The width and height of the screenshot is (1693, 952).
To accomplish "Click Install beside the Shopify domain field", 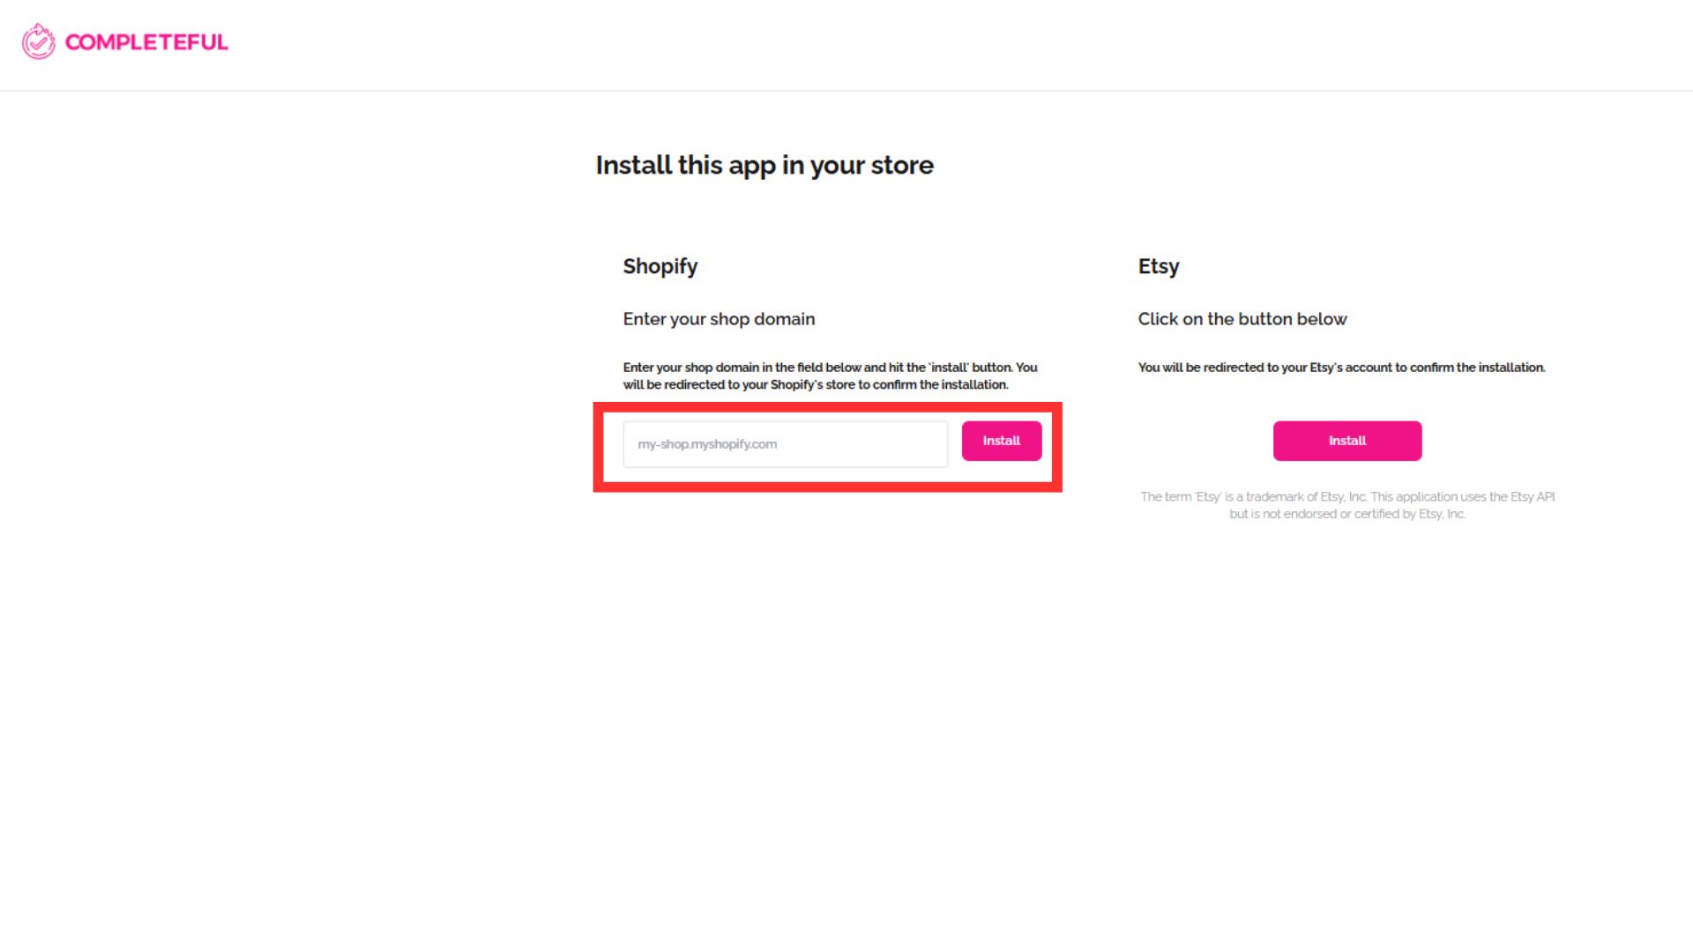I will 1002,441.
